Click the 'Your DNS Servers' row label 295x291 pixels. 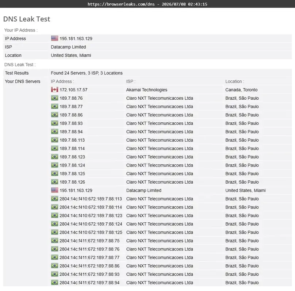23,81
